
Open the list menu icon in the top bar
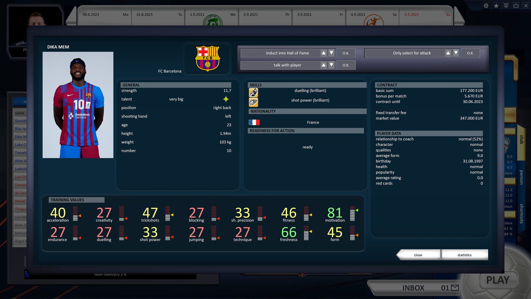506,6
